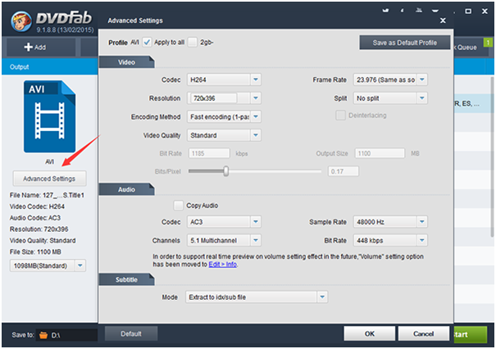Expand the 1098MB(Standard) size dropdown

(x=80, y=265)
